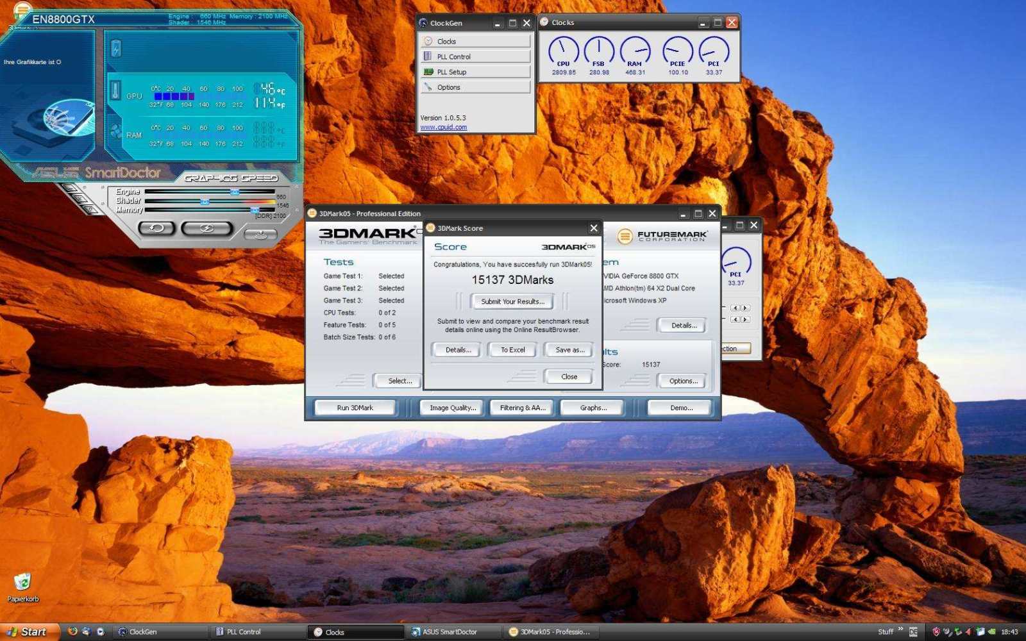Launch the Demo button

(681, 408)
